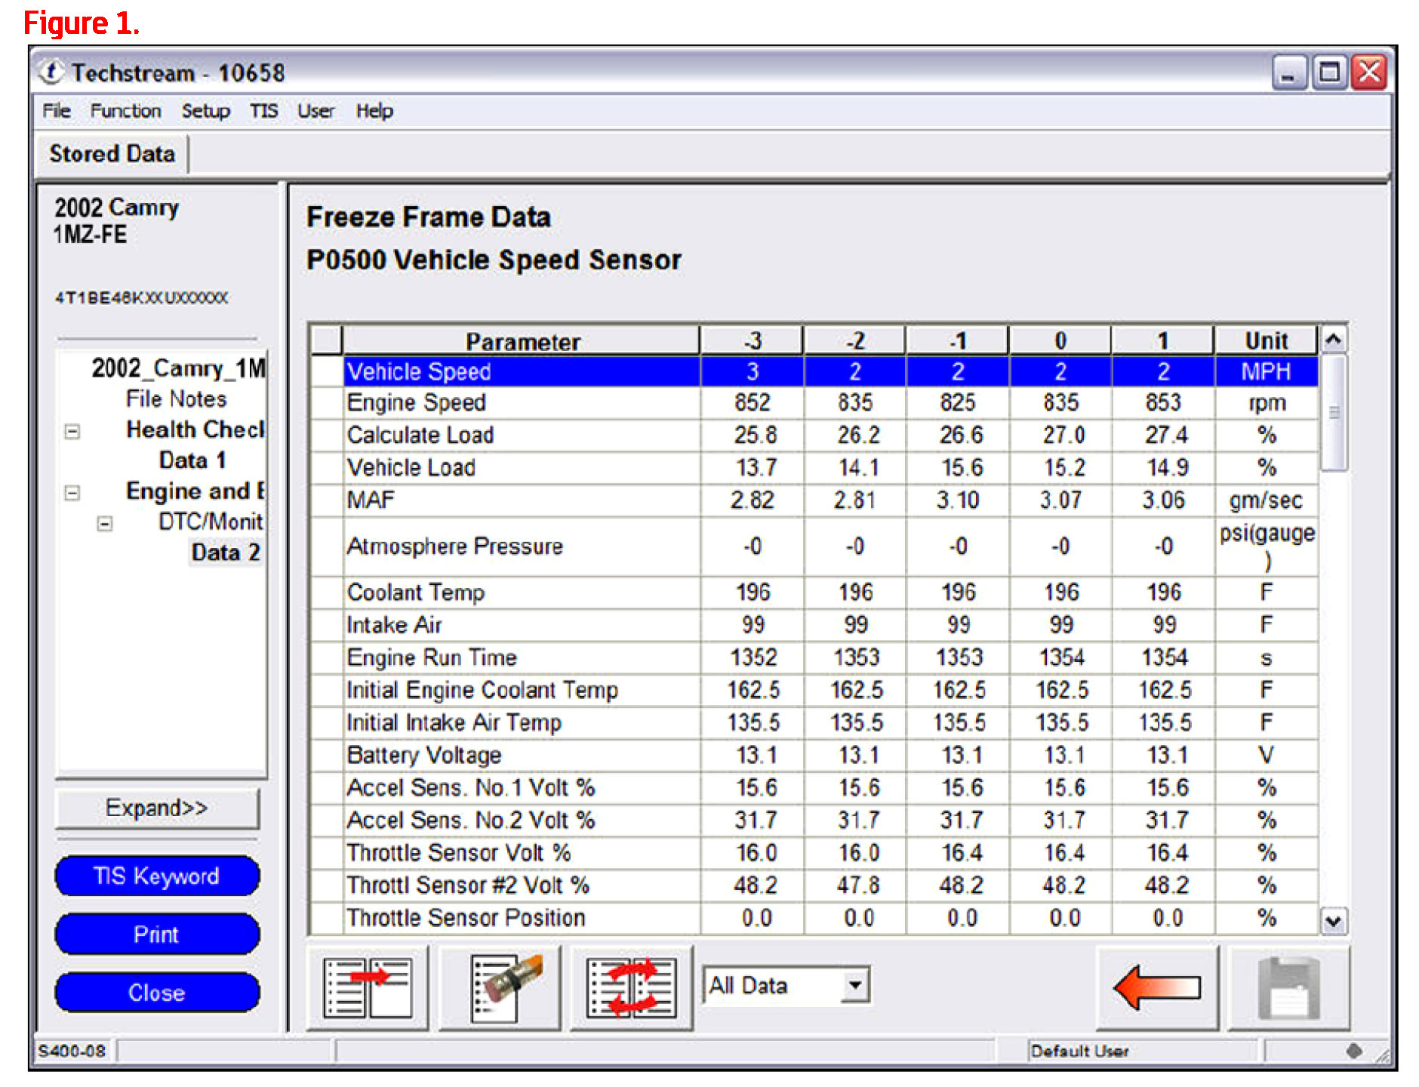This screenshot has width=1419, height=1087.
Task: Click the Print button
Action: pyautogui.click(x=157, y=935)
